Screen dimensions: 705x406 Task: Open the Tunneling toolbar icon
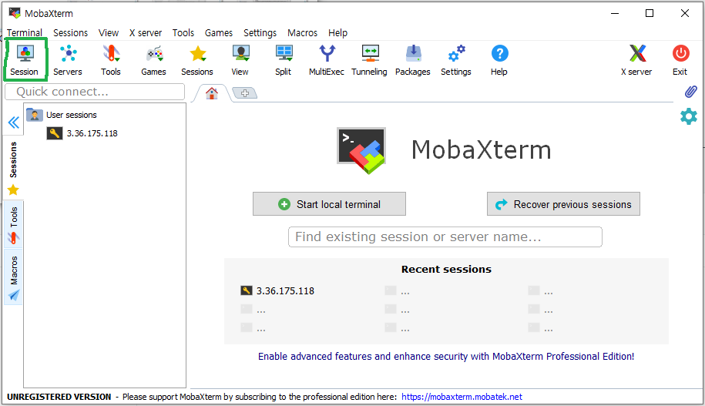click(369, 60)
